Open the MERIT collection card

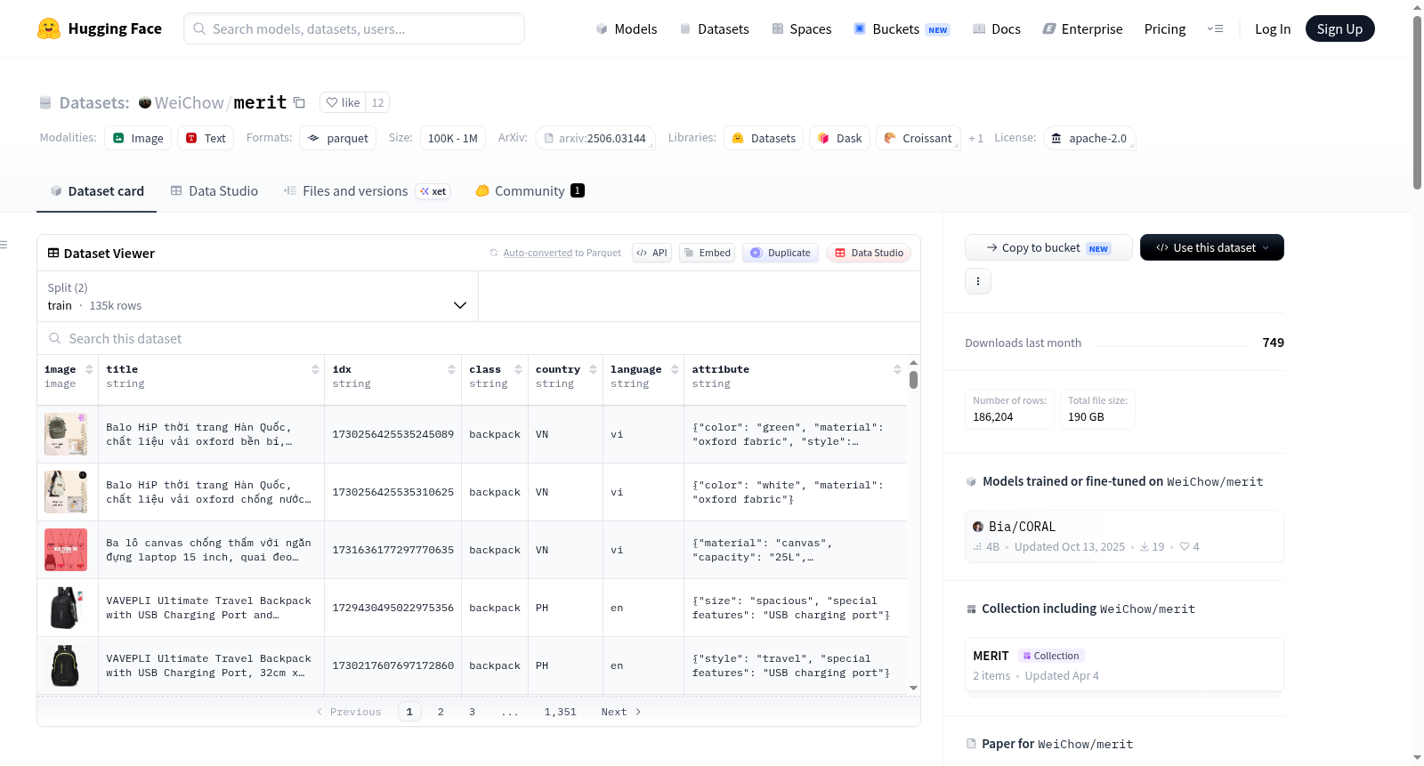pos(1124,665)
